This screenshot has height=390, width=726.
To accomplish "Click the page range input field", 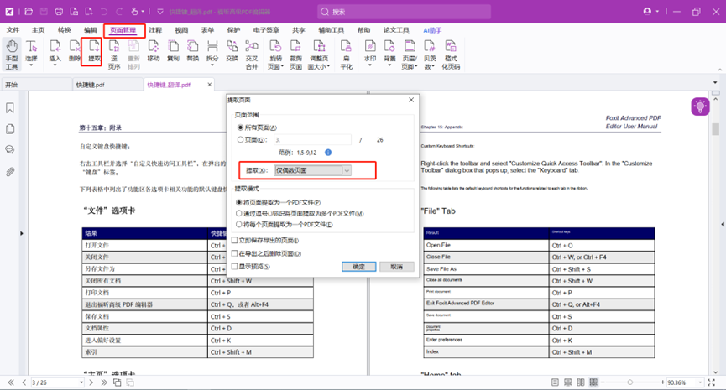I will (312, 140).
